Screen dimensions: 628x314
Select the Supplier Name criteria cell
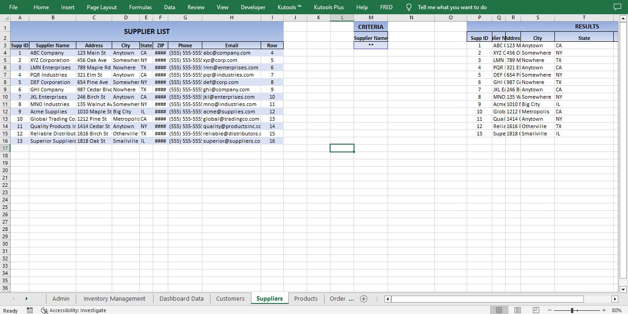pyautogui.click(x=371, y=45)
